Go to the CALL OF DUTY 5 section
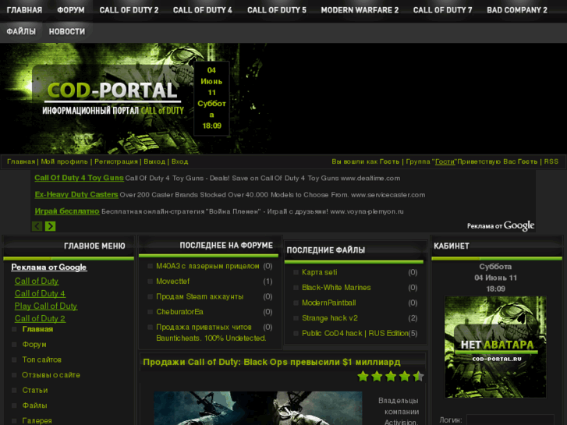The height and width of the screenshot is (425, 567). point(277,10)
